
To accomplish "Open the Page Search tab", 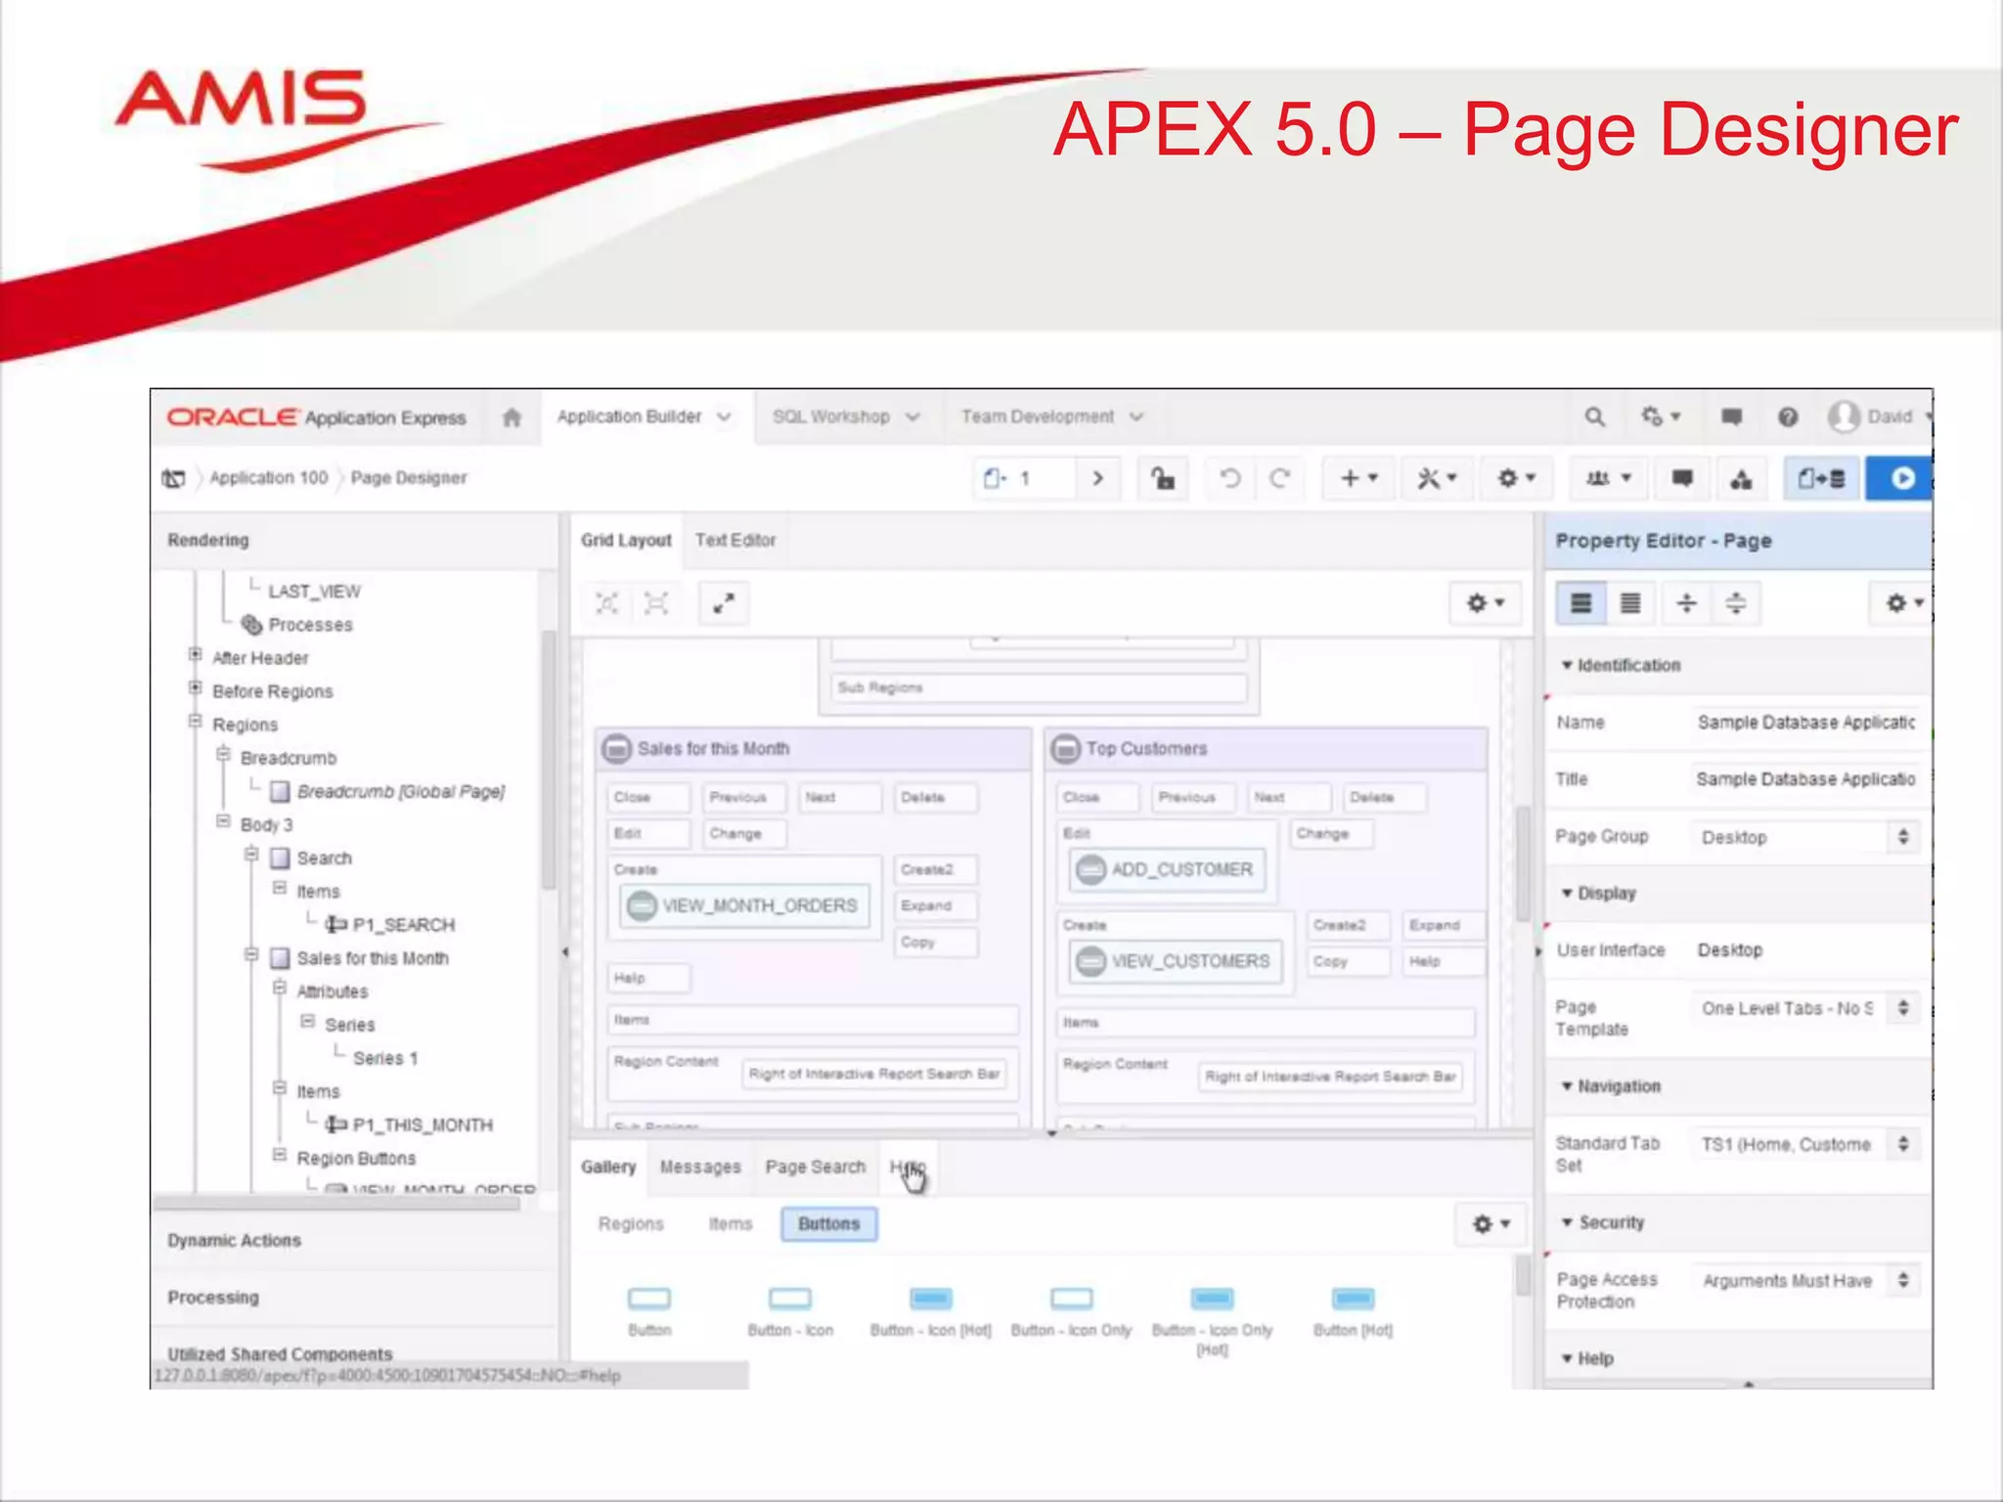I will [816, 1168].
